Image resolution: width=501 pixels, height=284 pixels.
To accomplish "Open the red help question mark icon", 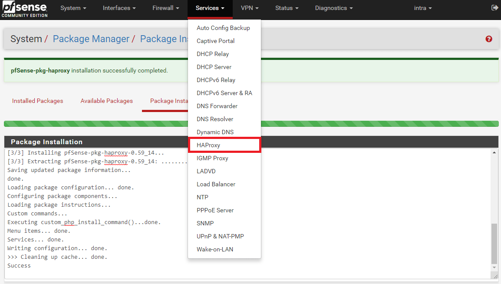I will pos(489,39).
